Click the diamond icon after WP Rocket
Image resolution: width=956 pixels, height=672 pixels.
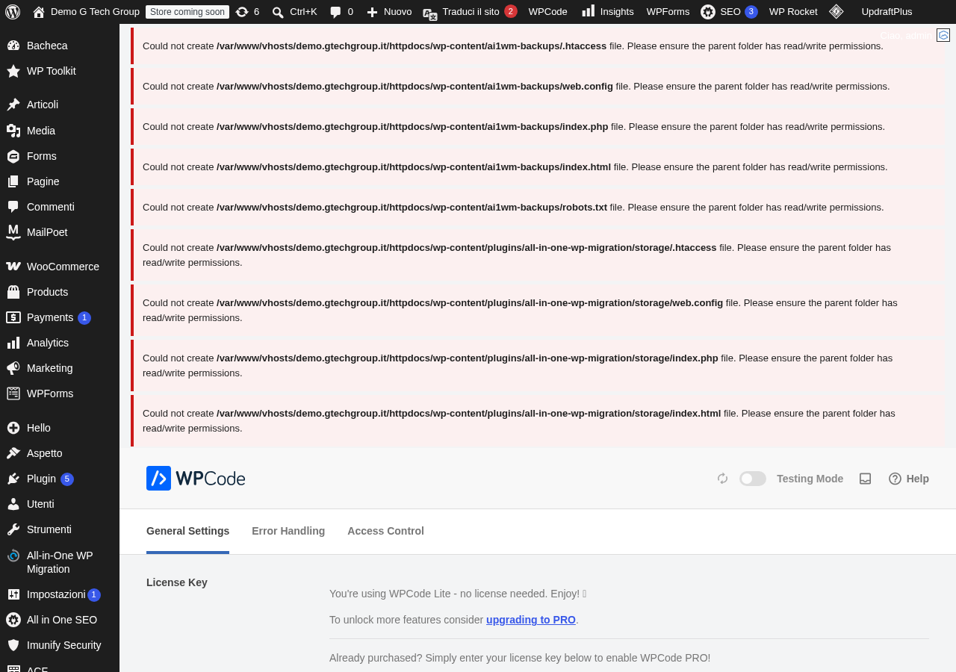point(836,11)
